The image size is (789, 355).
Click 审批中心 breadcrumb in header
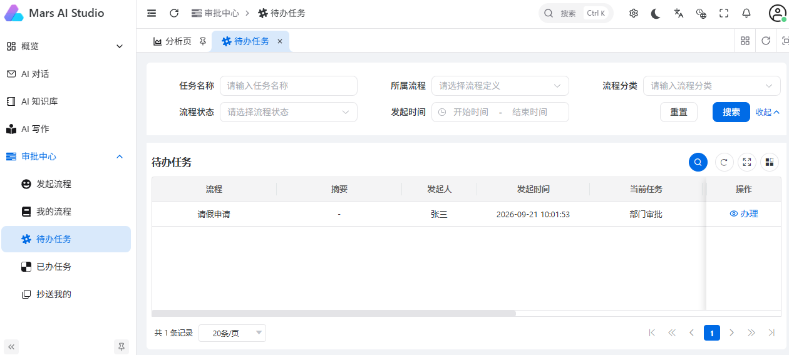point(215,13)
